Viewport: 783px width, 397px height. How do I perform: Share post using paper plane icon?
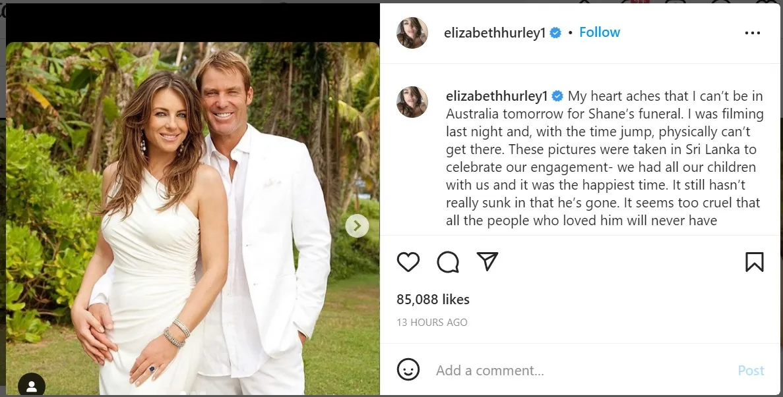pyautogui.click(x=487, y=261)
